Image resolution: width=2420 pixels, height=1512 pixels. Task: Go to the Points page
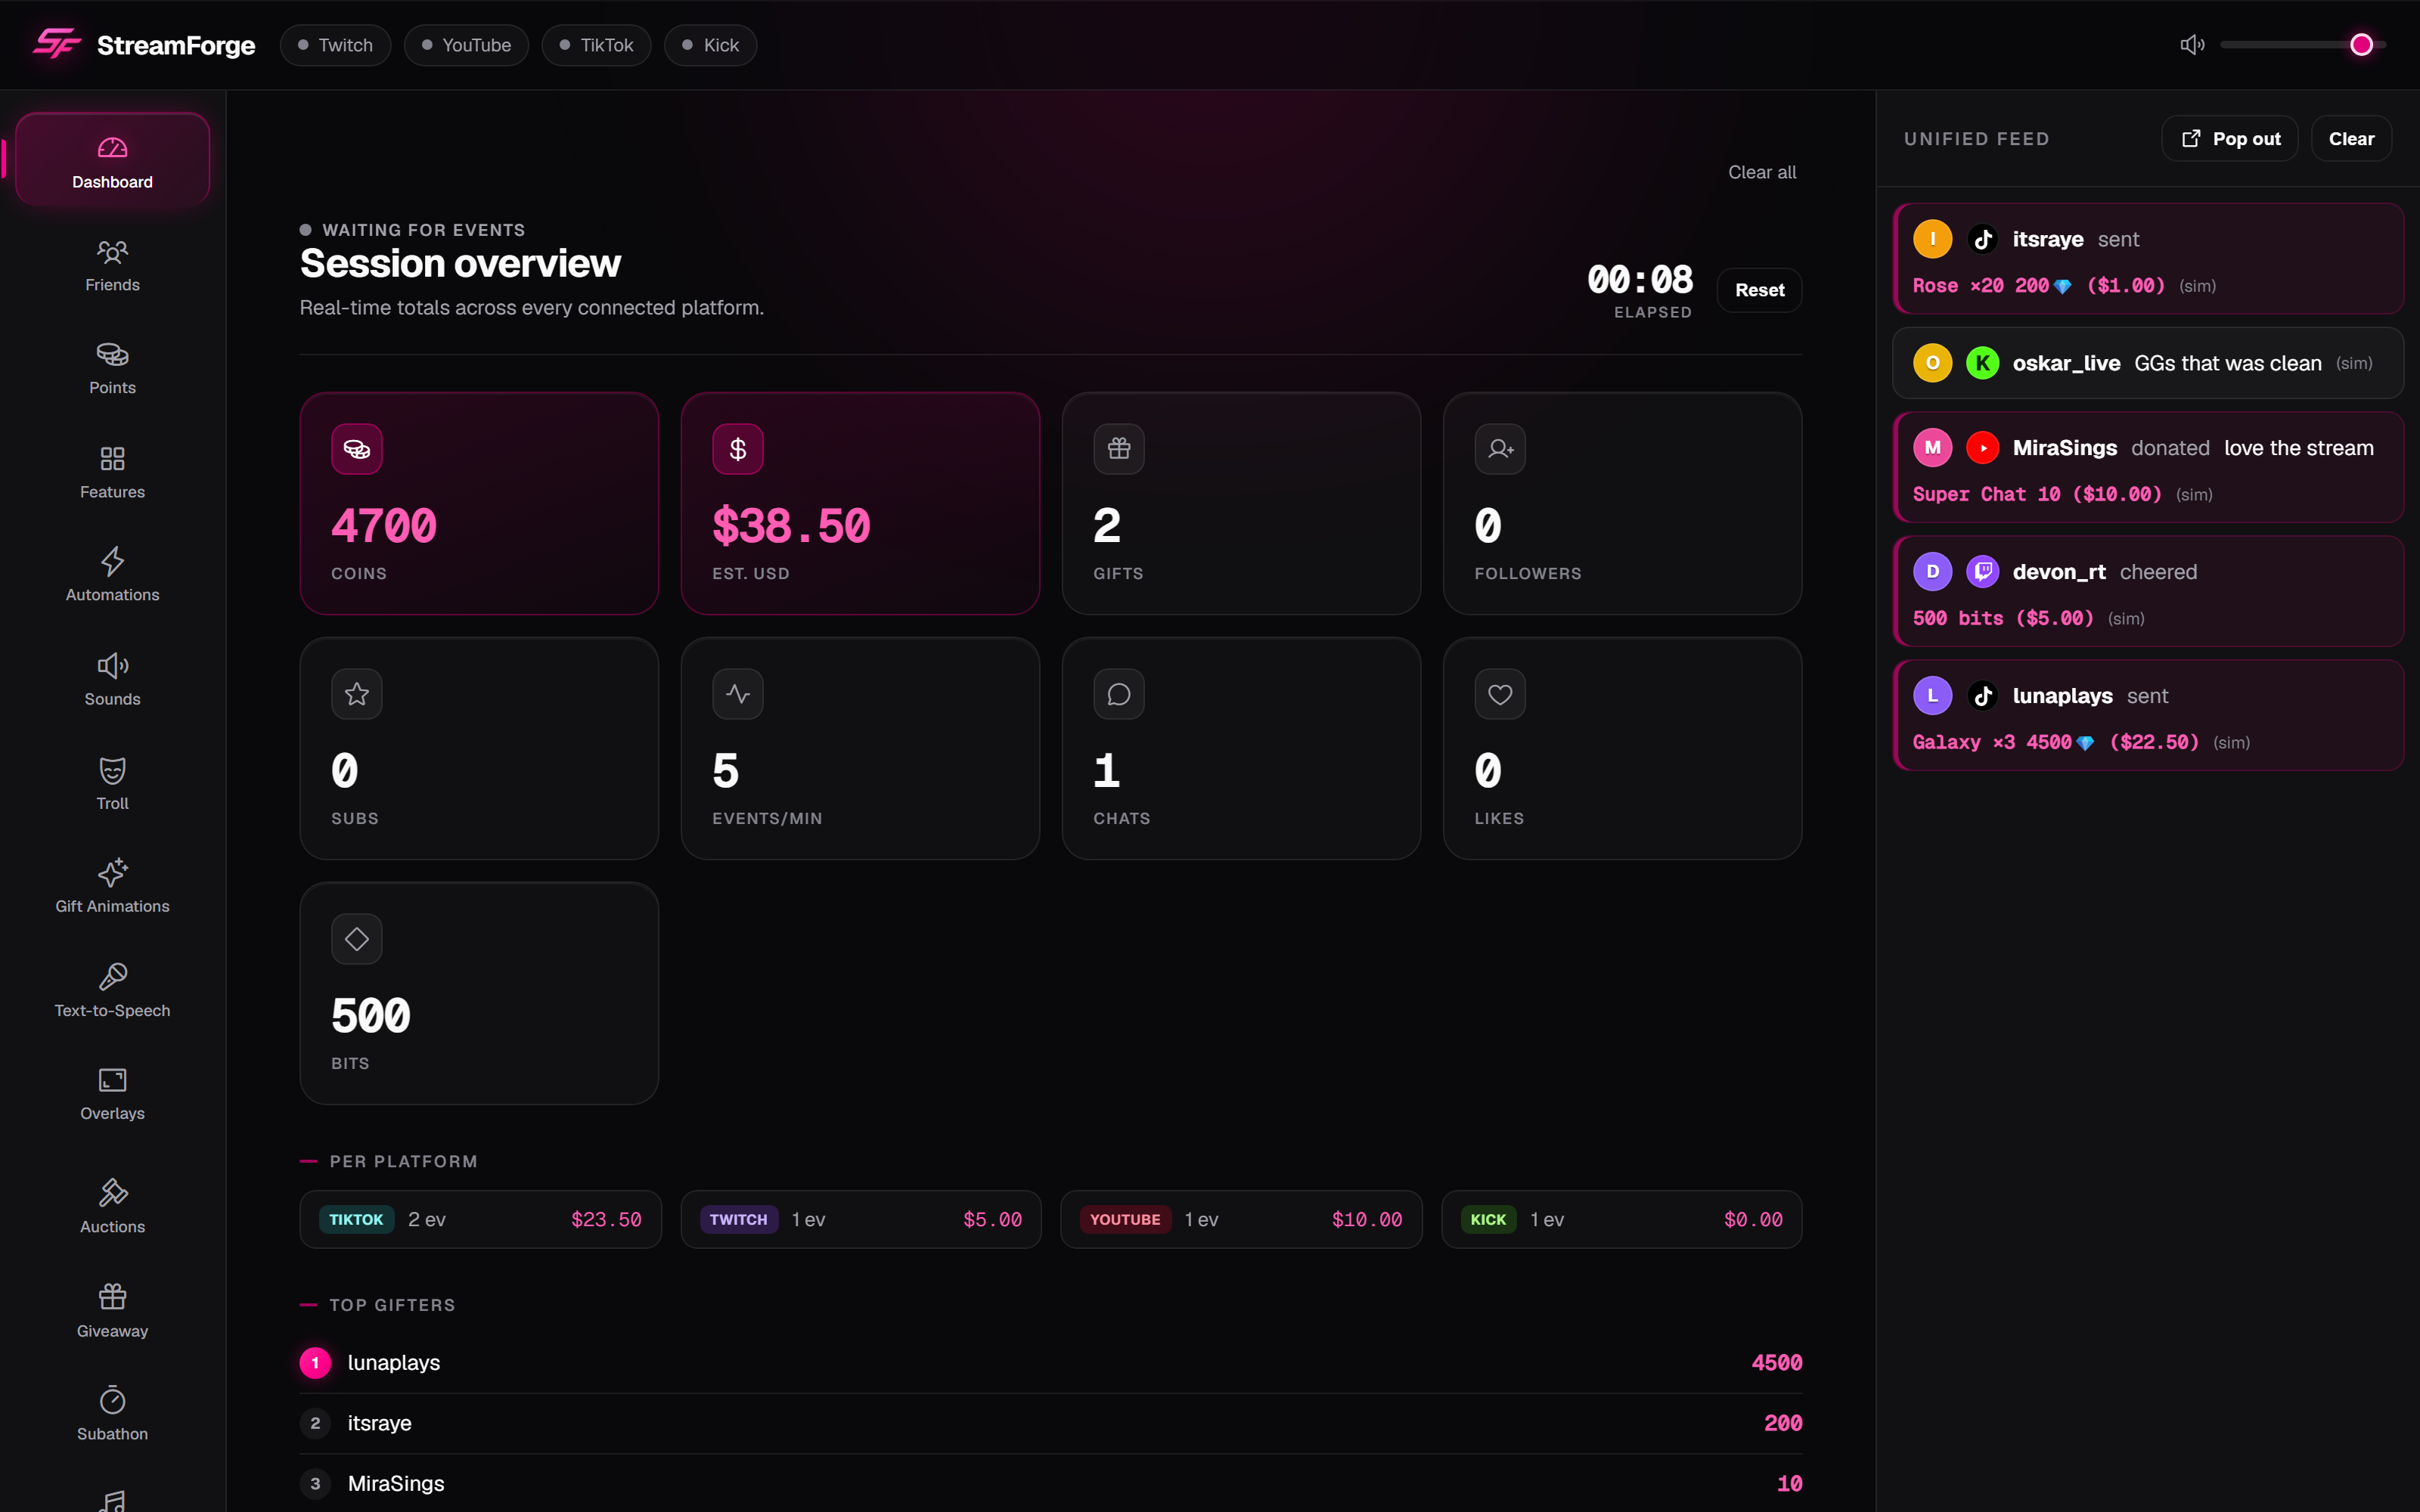(112, 368)
